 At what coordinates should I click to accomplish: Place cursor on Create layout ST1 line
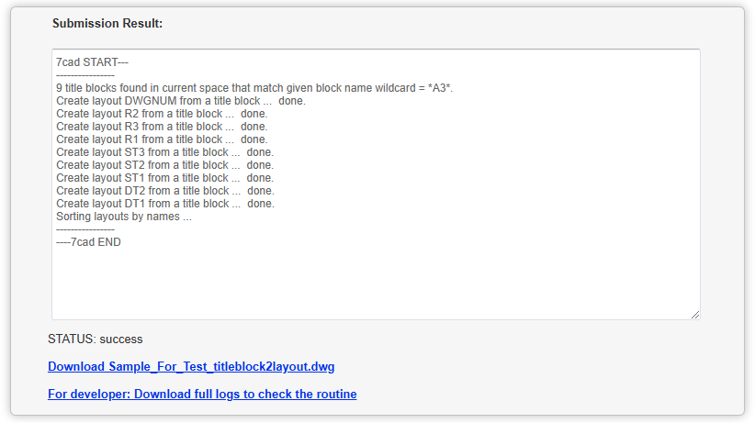pos(164,178)
